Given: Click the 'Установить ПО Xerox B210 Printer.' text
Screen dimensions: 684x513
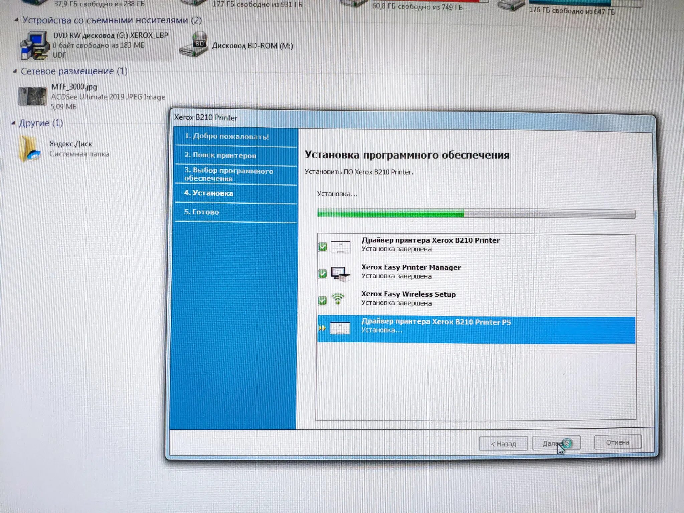Looking at the screenshot, I should [359, 172].
